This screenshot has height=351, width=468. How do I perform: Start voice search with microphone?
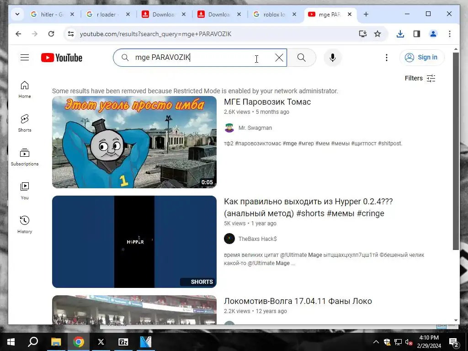pos(333,58)
